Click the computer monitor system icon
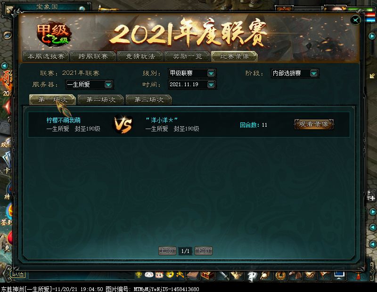This screenshot has width=377, height=292. [339, 275]
